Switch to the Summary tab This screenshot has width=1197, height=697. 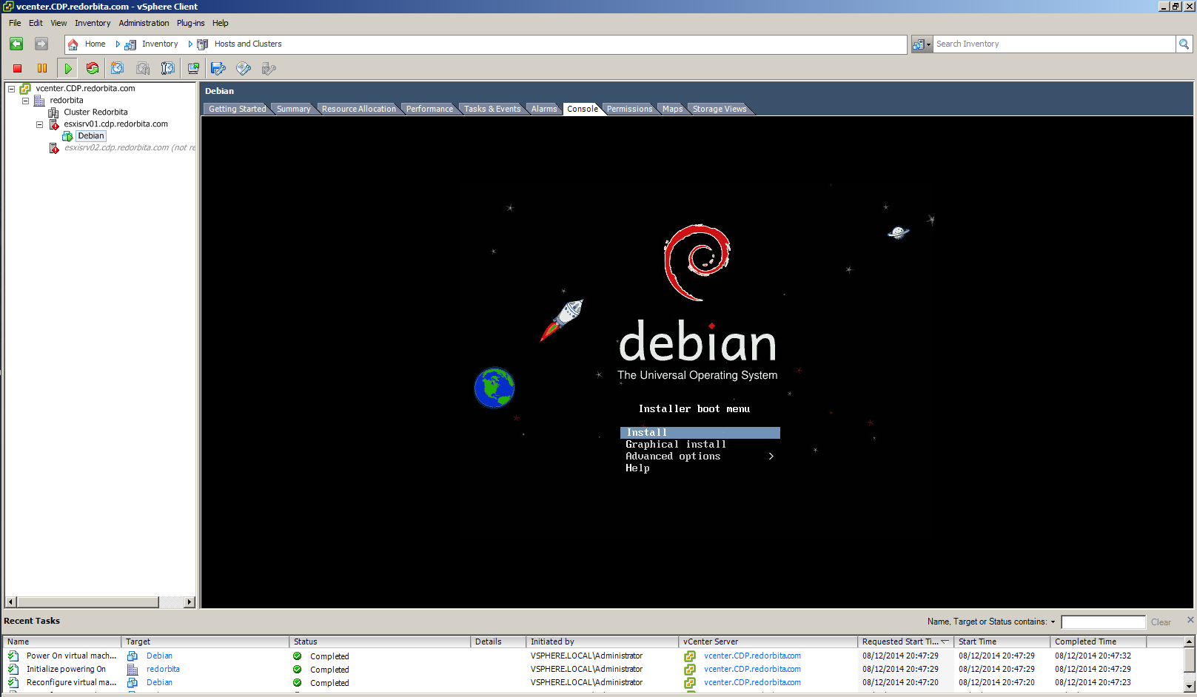coord(293,109)
